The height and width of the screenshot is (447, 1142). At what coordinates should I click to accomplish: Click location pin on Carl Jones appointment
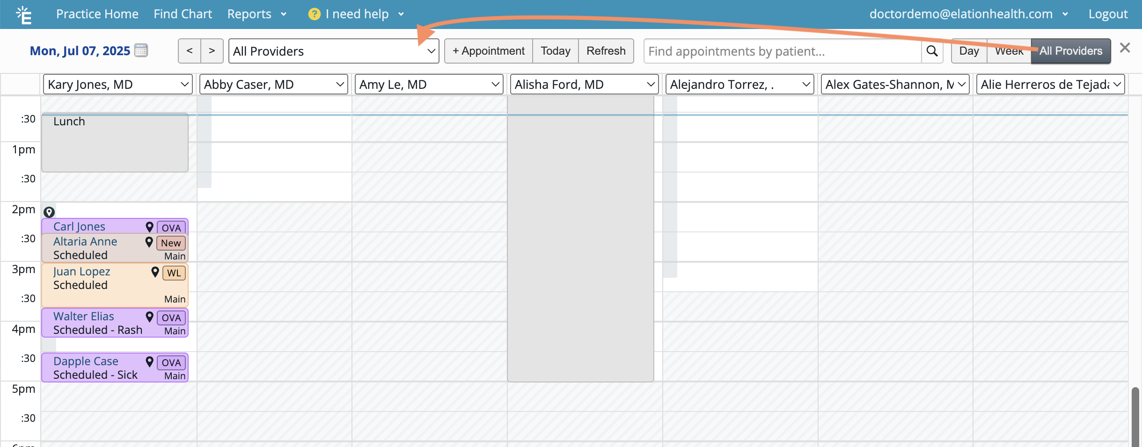coord(149,227)
